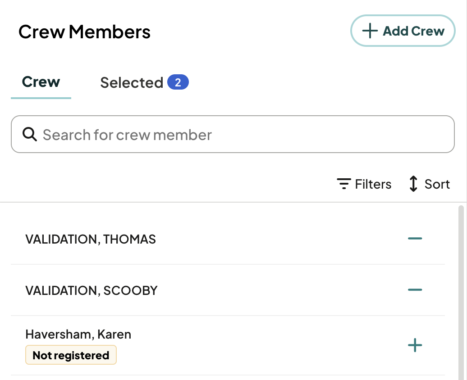Click the Sort up-down arrow icon
Screen dimensions: 467x380
413,184
